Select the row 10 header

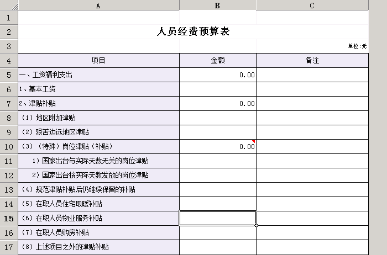(x=9, y=146)
